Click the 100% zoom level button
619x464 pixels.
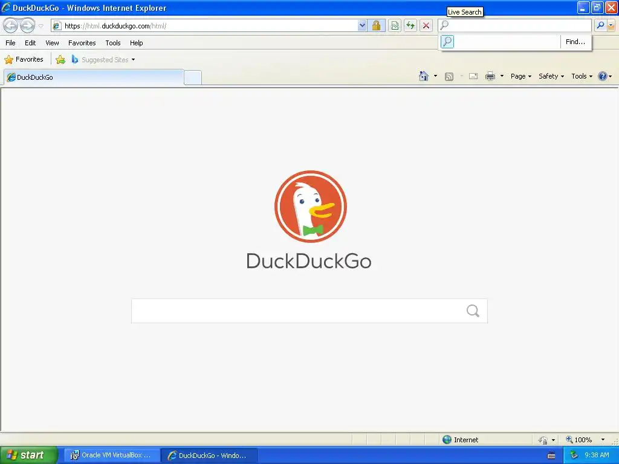point(579,440)
